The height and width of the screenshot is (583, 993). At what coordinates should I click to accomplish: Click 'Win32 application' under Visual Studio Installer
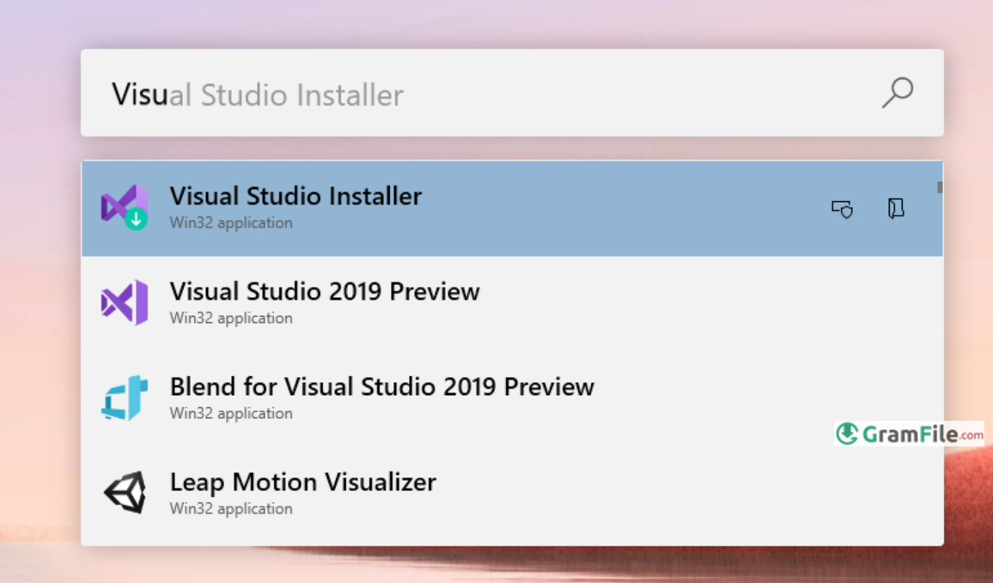[x=231, y=223]
